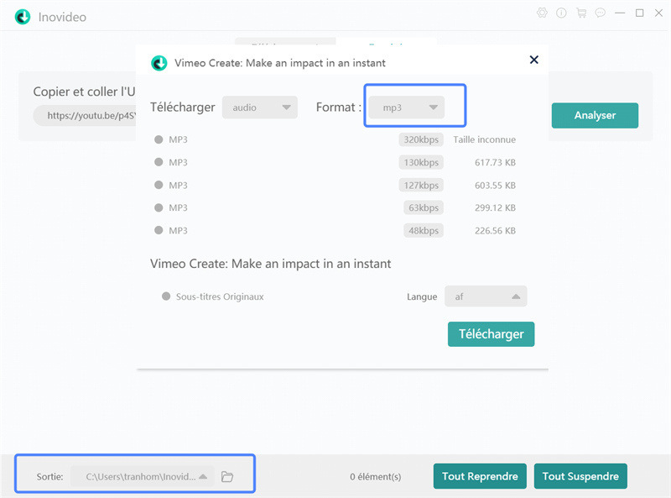Choose the MP3 127kbps radio option
Image resolution: width=671 pixels, height=498 pixels.
click(x=159, y=185)
